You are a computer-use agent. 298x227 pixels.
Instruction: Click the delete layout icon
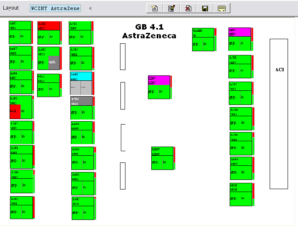[x=188, y=8]
